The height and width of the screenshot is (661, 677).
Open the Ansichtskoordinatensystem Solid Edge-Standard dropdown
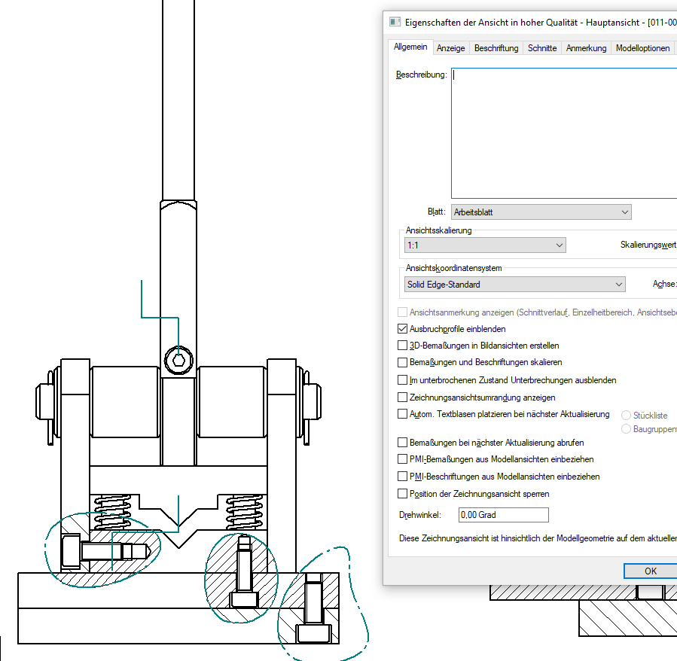514,284
